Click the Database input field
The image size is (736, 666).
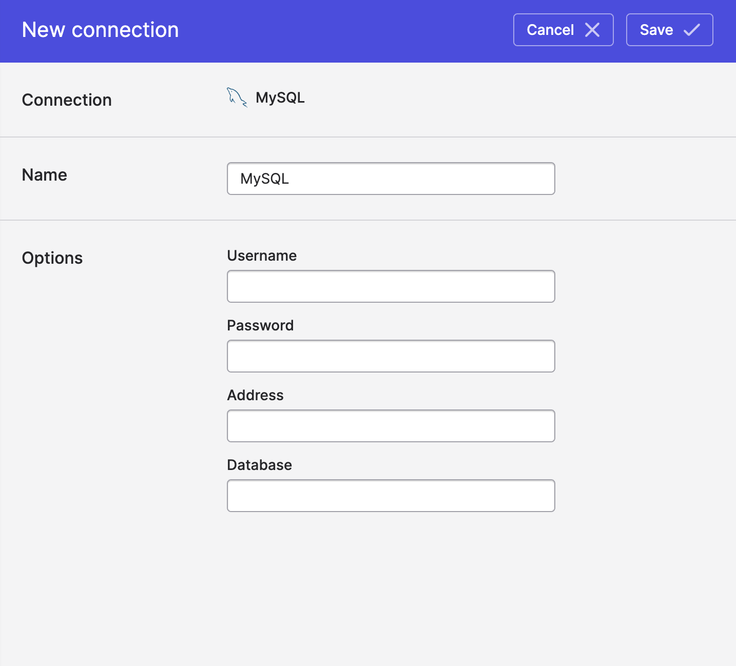click(x=391, y=496)
